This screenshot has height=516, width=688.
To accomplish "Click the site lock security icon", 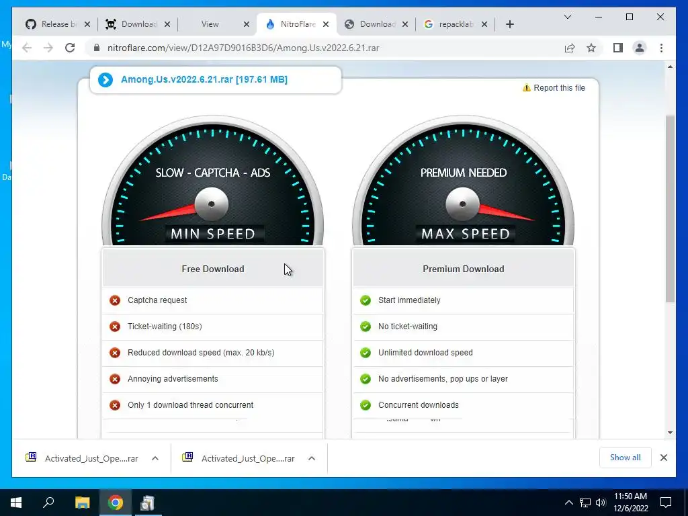I will tap(97, 48).
